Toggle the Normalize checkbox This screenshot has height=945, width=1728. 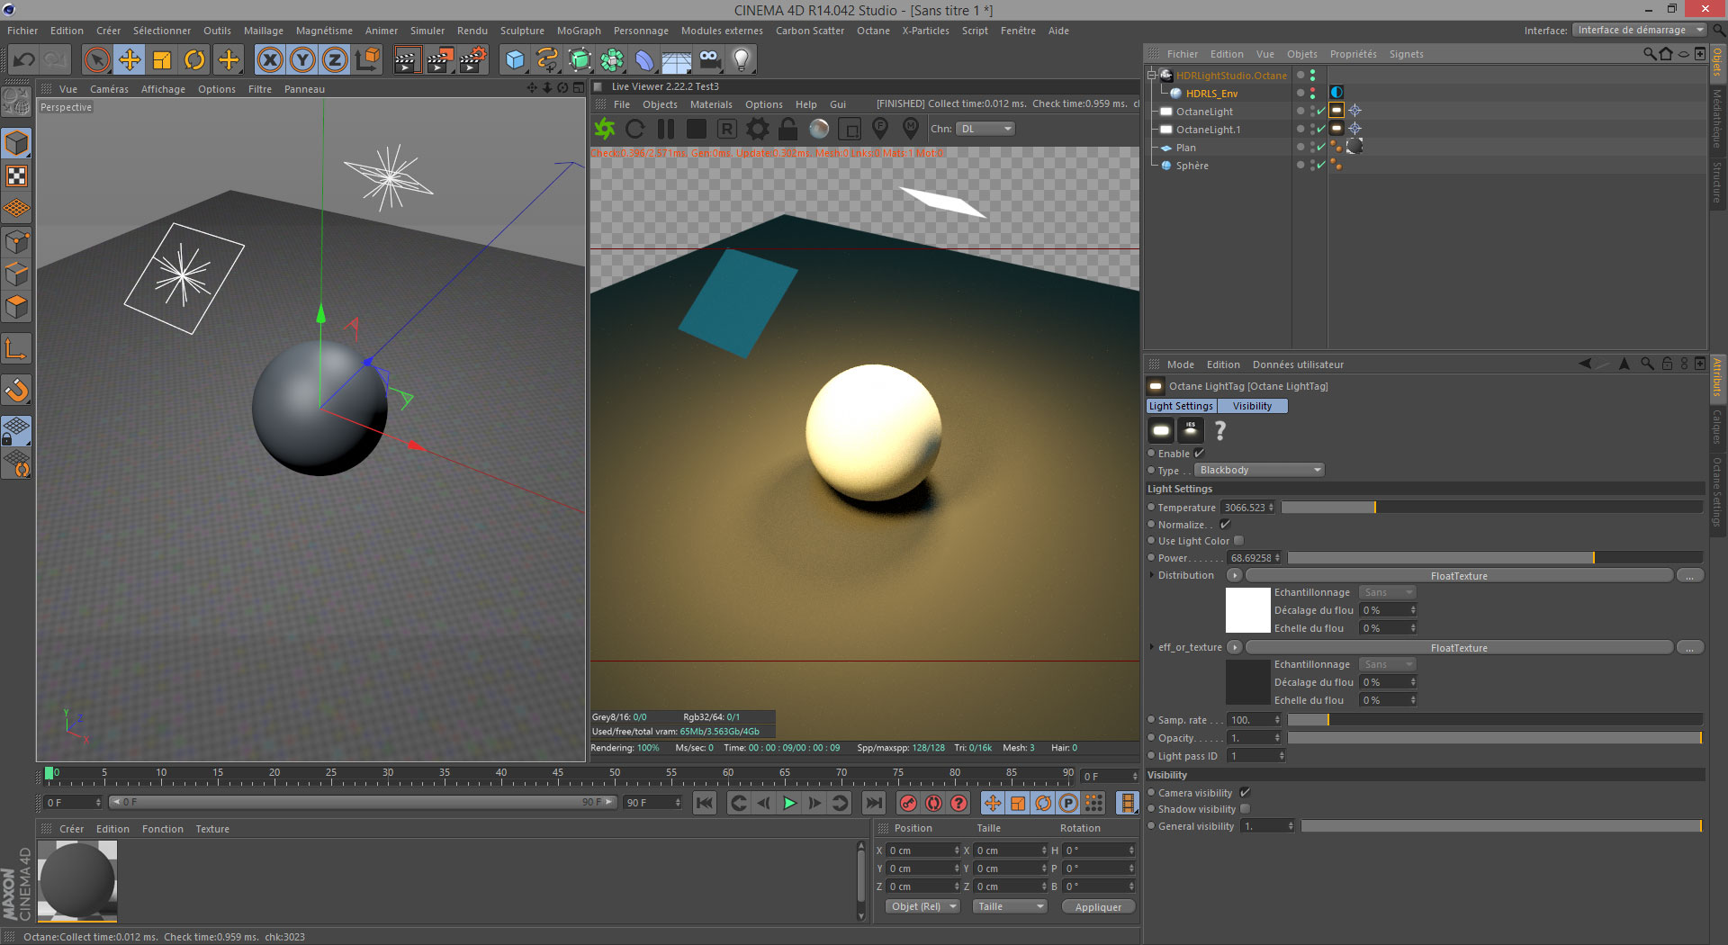tap(1225, 525)
